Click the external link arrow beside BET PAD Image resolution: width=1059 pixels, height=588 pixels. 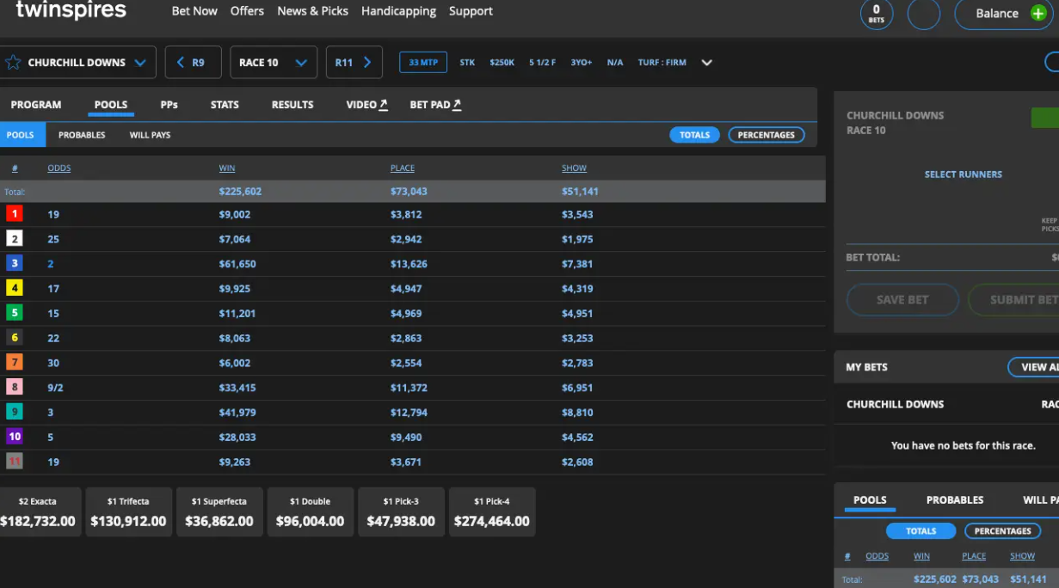coord(457,104)
